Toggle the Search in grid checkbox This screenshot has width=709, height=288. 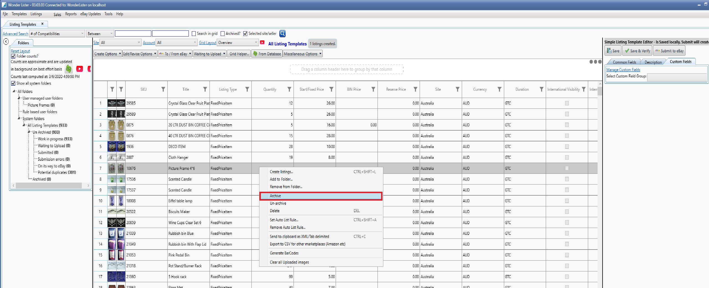[194, 33]
